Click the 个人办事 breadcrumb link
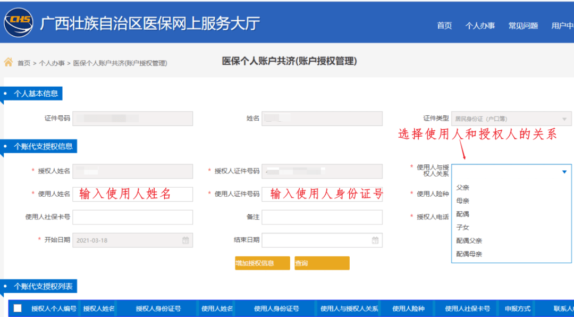 [x=52, y=63]
